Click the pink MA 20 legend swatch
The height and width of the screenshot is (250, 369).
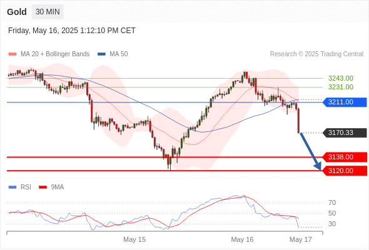point(13,54)
